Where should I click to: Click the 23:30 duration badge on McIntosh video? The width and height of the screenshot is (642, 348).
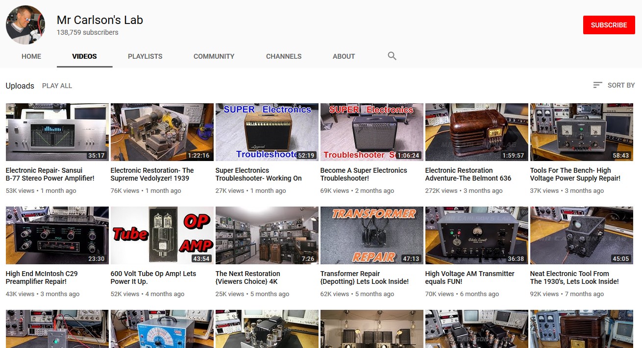[97, 259]
